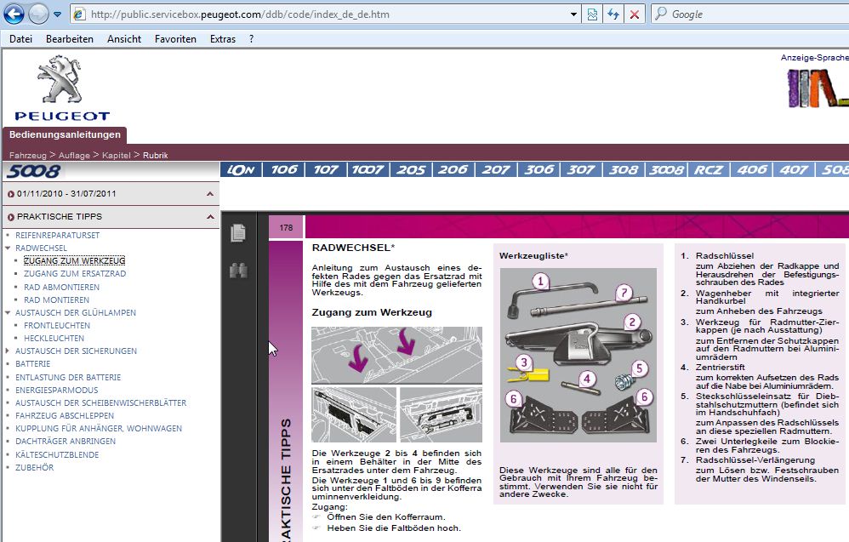
Task: Click the binoculars search icon
Action: (x=238, y=271)
